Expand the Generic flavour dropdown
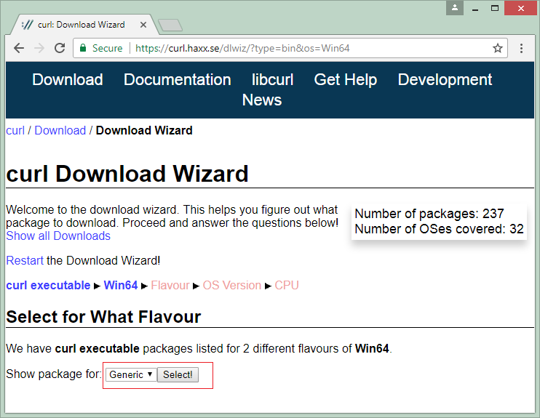This screenshot has width=540, height=418. point(131,374)
